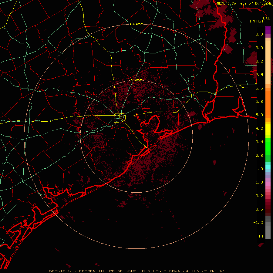Image resolution: width=273 pixels, height=273 pixels.
Task: Select the 5.0 value on the scale
Action: [x=259, y=115]
